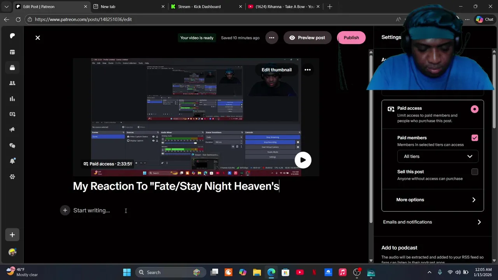Open the Windows Start menu

127,272
